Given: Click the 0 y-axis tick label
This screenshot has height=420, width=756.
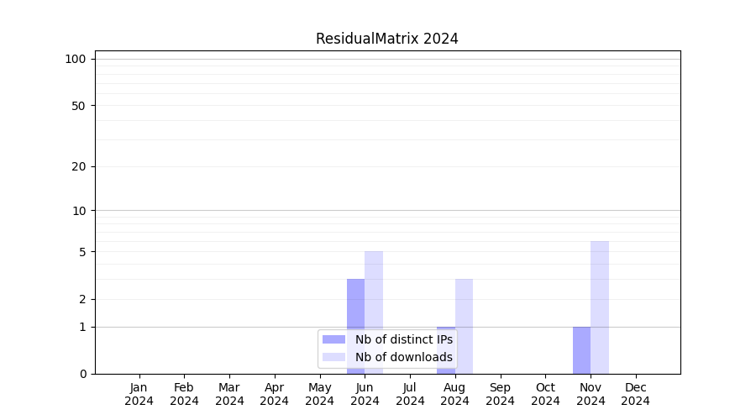Looking at the screenshot, I should pos(82,374).
